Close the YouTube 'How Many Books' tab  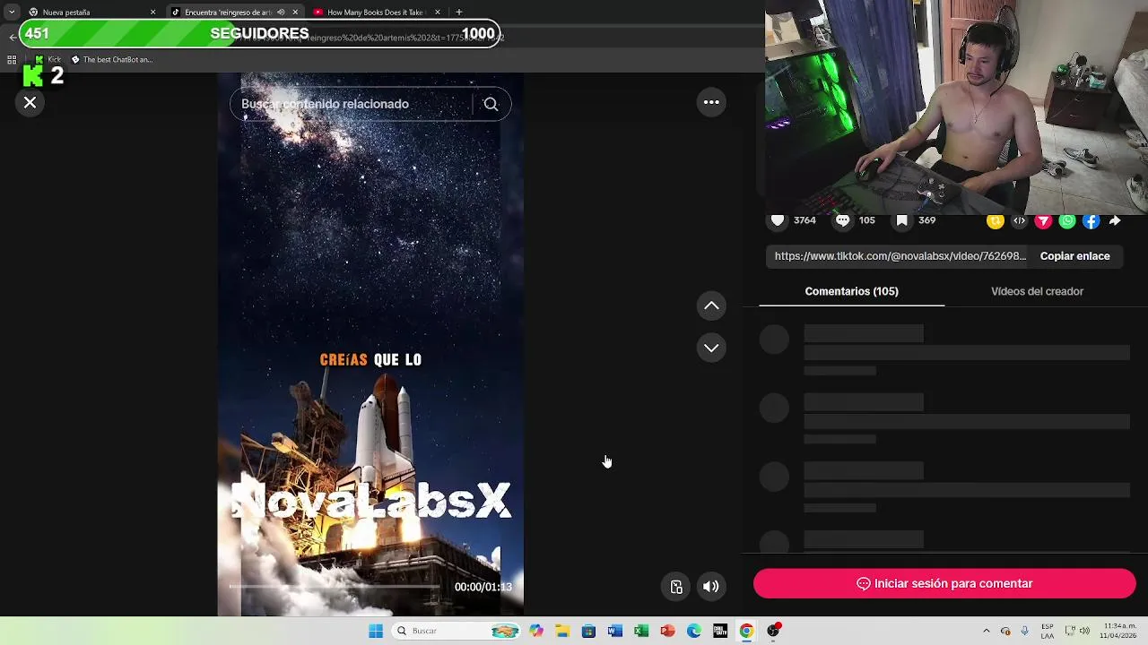tap(438, 13)
